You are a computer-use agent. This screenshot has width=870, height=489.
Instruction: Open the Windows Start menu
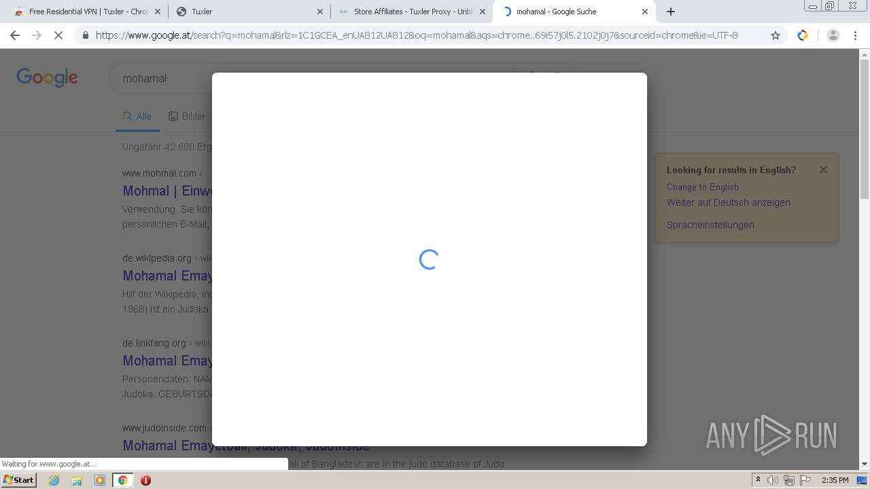click(19, 479)
